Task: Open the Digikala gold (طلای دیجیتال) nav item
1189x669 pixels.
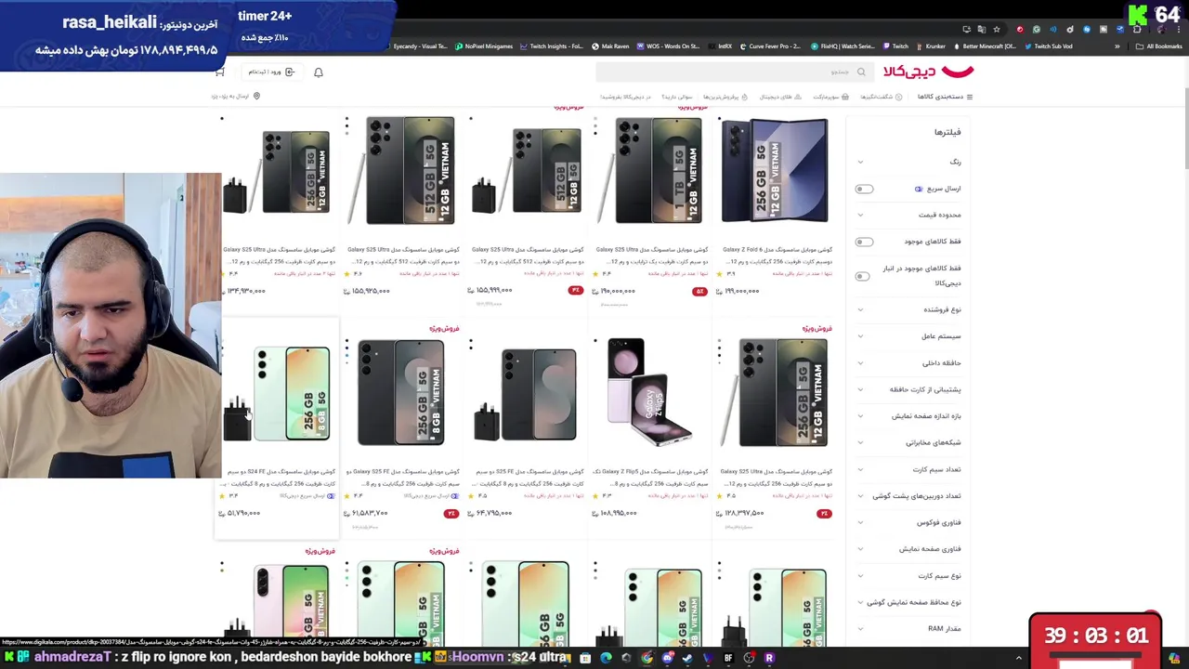Action: point(780,97)
